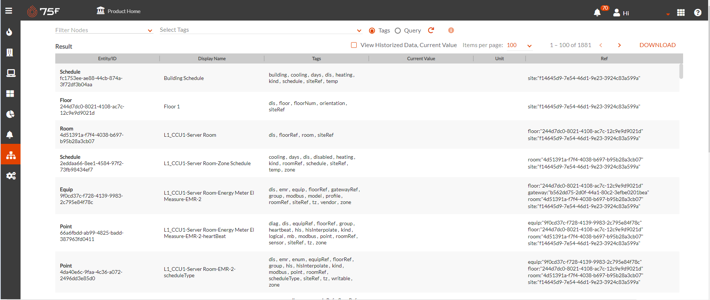The height and width of the screenshot is (300, 710).
Task: Select the dashboard tiles icon in sidebar
Action: pos(10,93)
